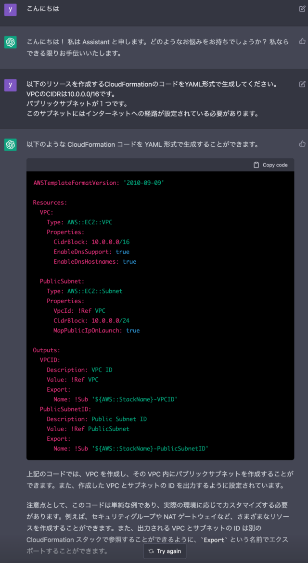Viewport: 308px width, 563px height.
Task: Click StackName-PublicSubnetID export name line
Action: point(131,448)
